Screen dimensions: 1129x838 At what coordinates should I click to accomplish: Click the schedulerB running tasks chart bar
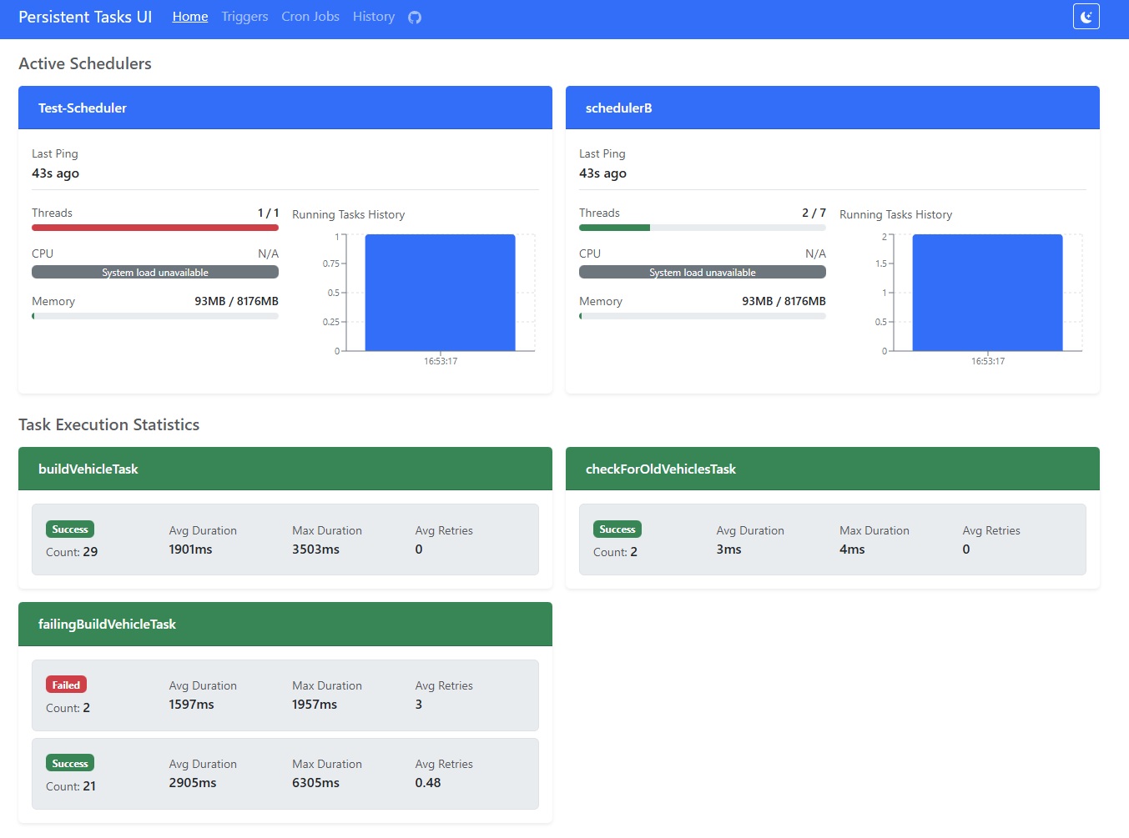click(987, 292)
